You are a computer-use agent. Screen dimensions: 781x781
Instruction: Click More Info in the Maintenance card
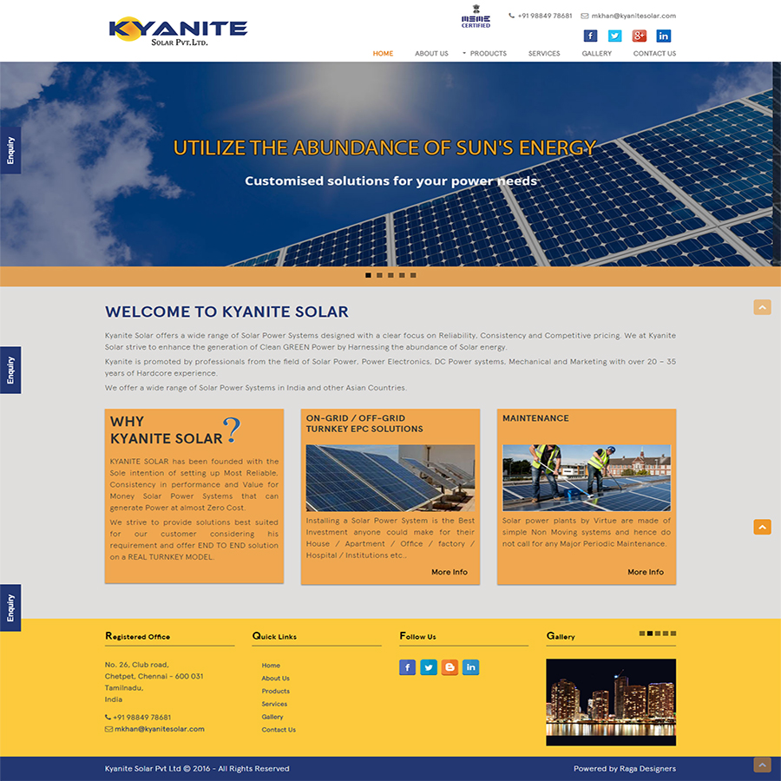(646, 573)
